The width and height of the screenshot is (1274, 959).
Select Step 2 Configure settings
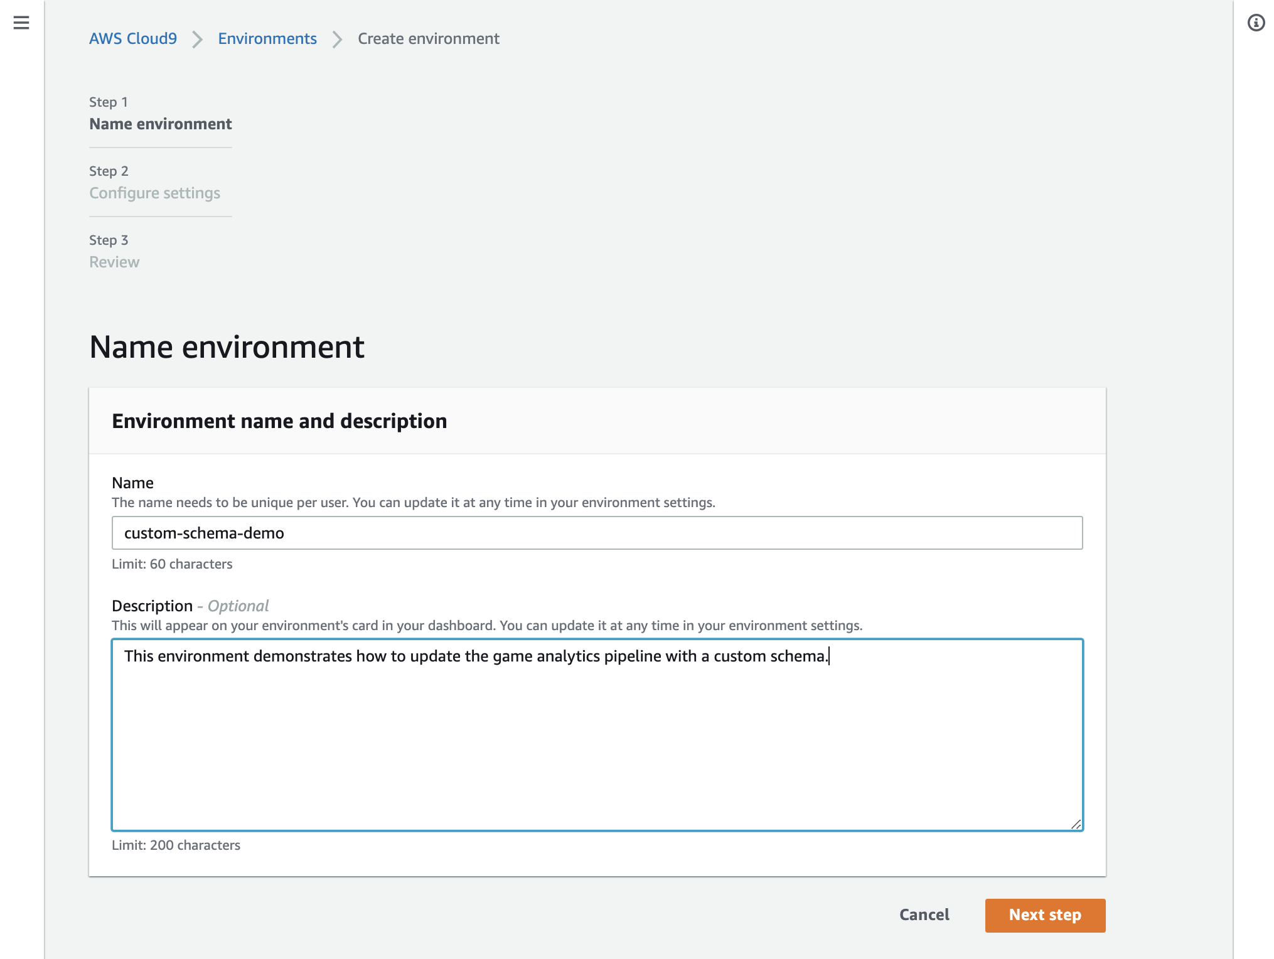point(154,193)
